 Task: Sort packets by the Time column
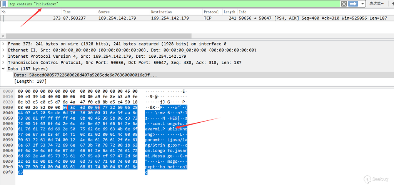(x=67, y=12)
